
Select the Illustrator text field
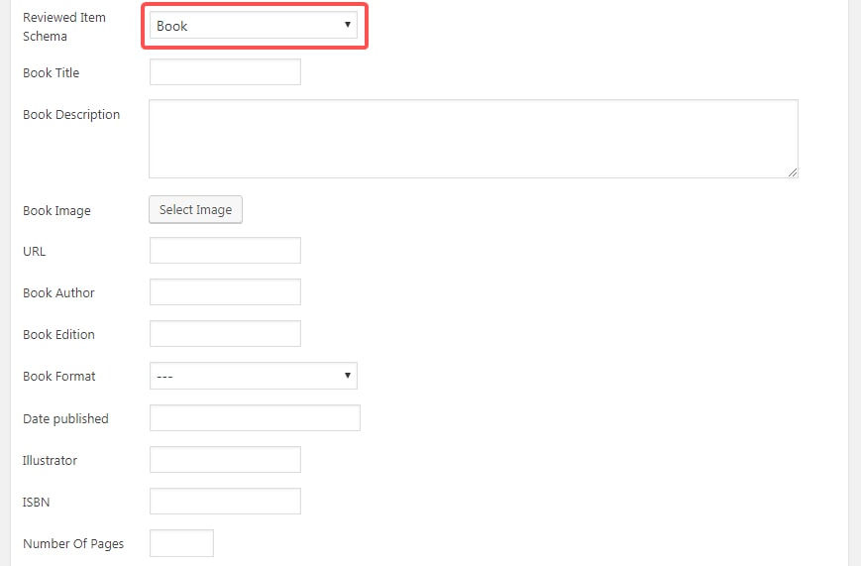[225, 460]
